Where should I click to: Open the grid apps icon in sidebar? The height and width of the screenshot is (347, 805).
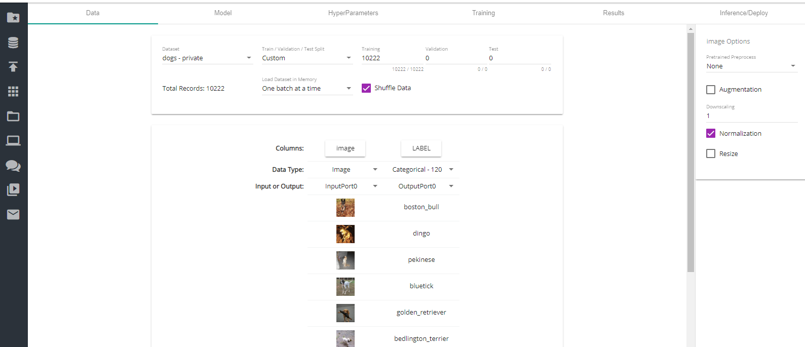click(13, 91)
